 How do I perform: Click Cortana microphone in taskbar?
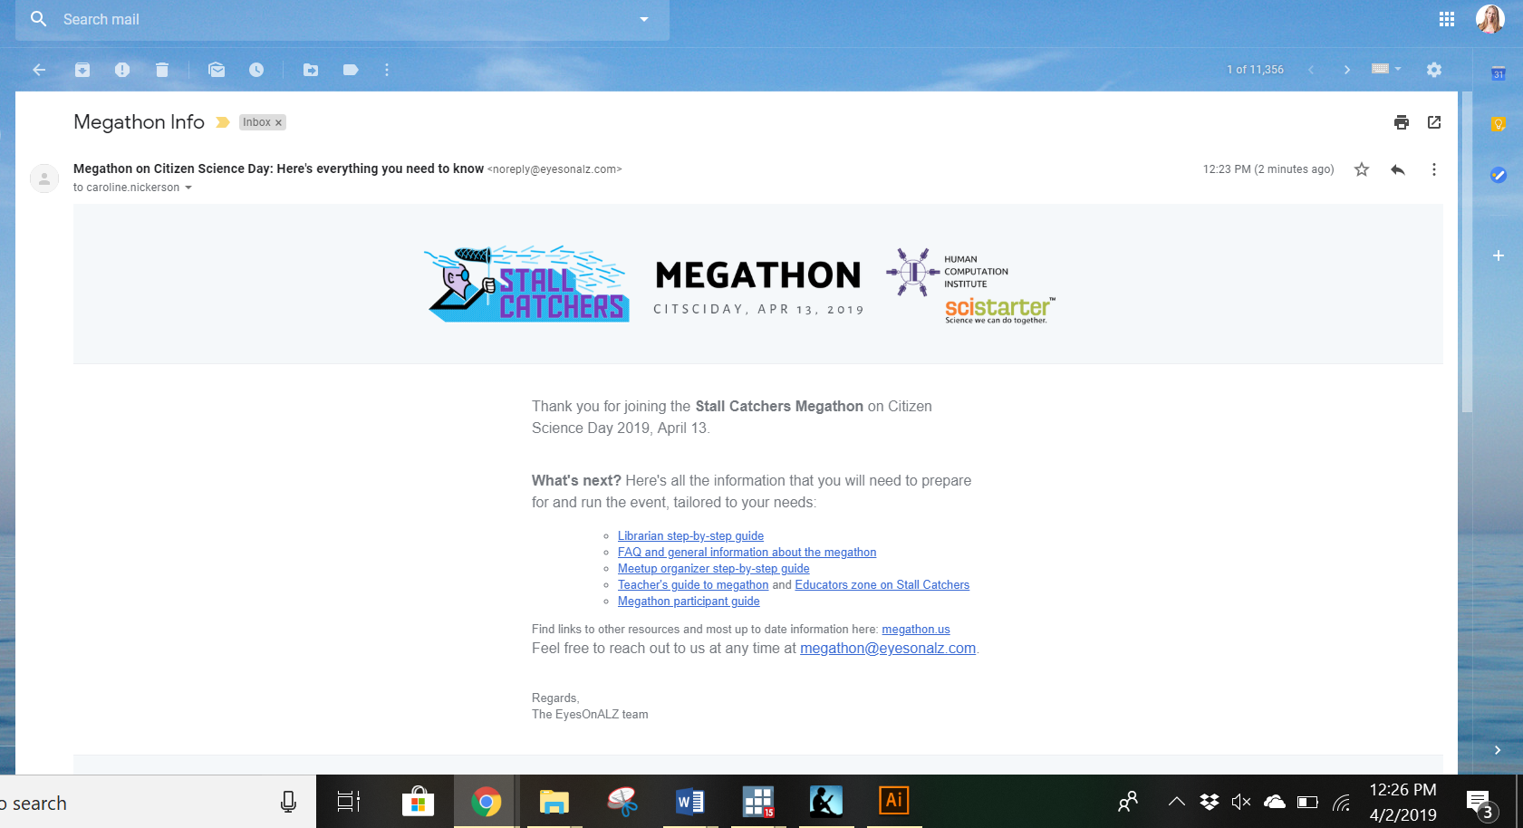pos(288,802)
